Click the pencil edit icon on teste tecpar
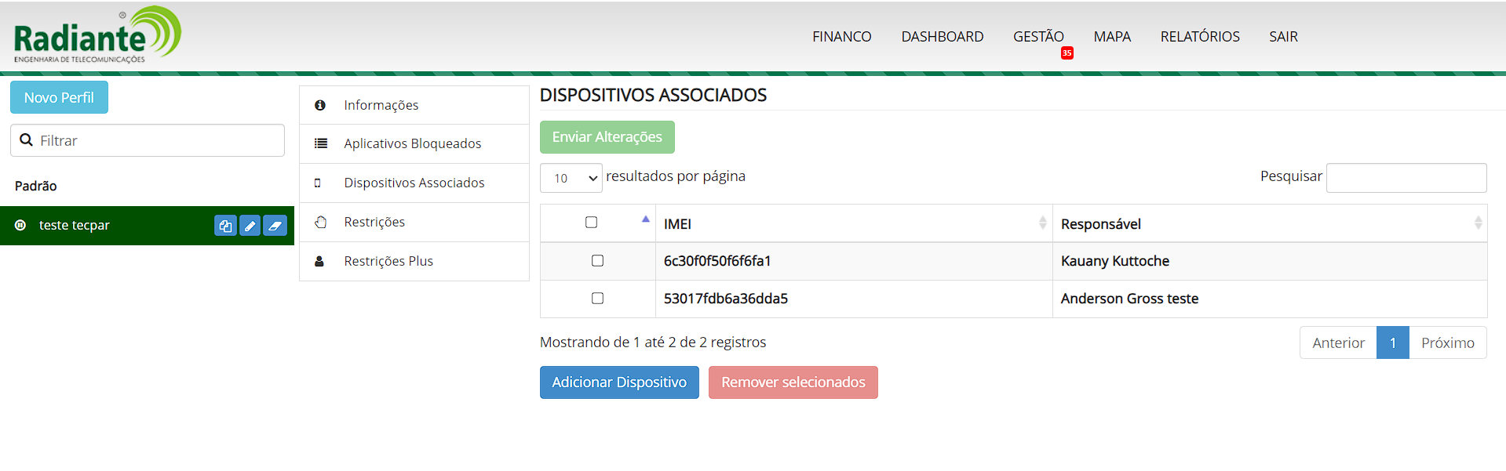The height and width of the screenshot is (471, 1506). coord(250,226)
